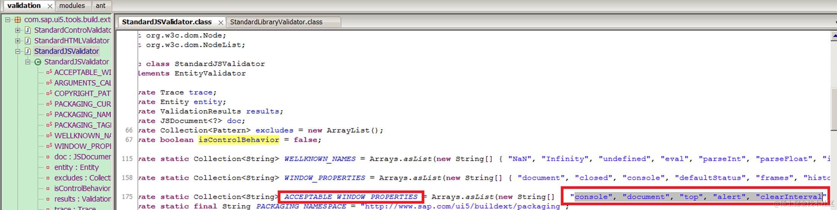Click the highlighted isControlBehavior in the code
The width and height of the screenshot is (837, 210).
click(239, 140)
